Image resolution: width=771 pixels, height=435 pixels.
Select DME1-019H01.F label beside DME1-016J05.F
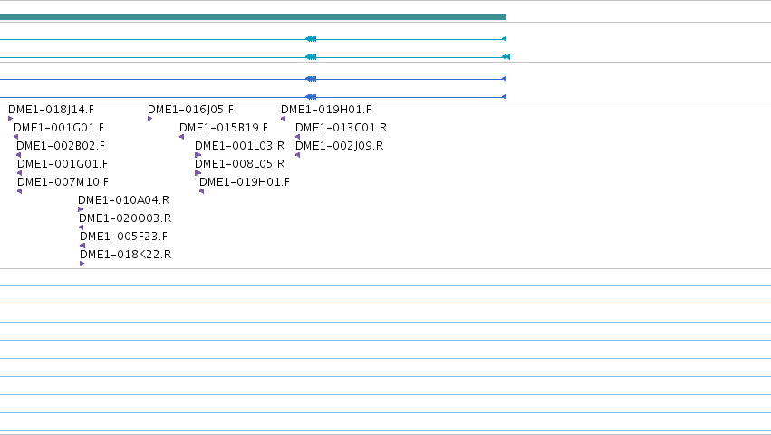pyautogui.click(x=326, y=110)
